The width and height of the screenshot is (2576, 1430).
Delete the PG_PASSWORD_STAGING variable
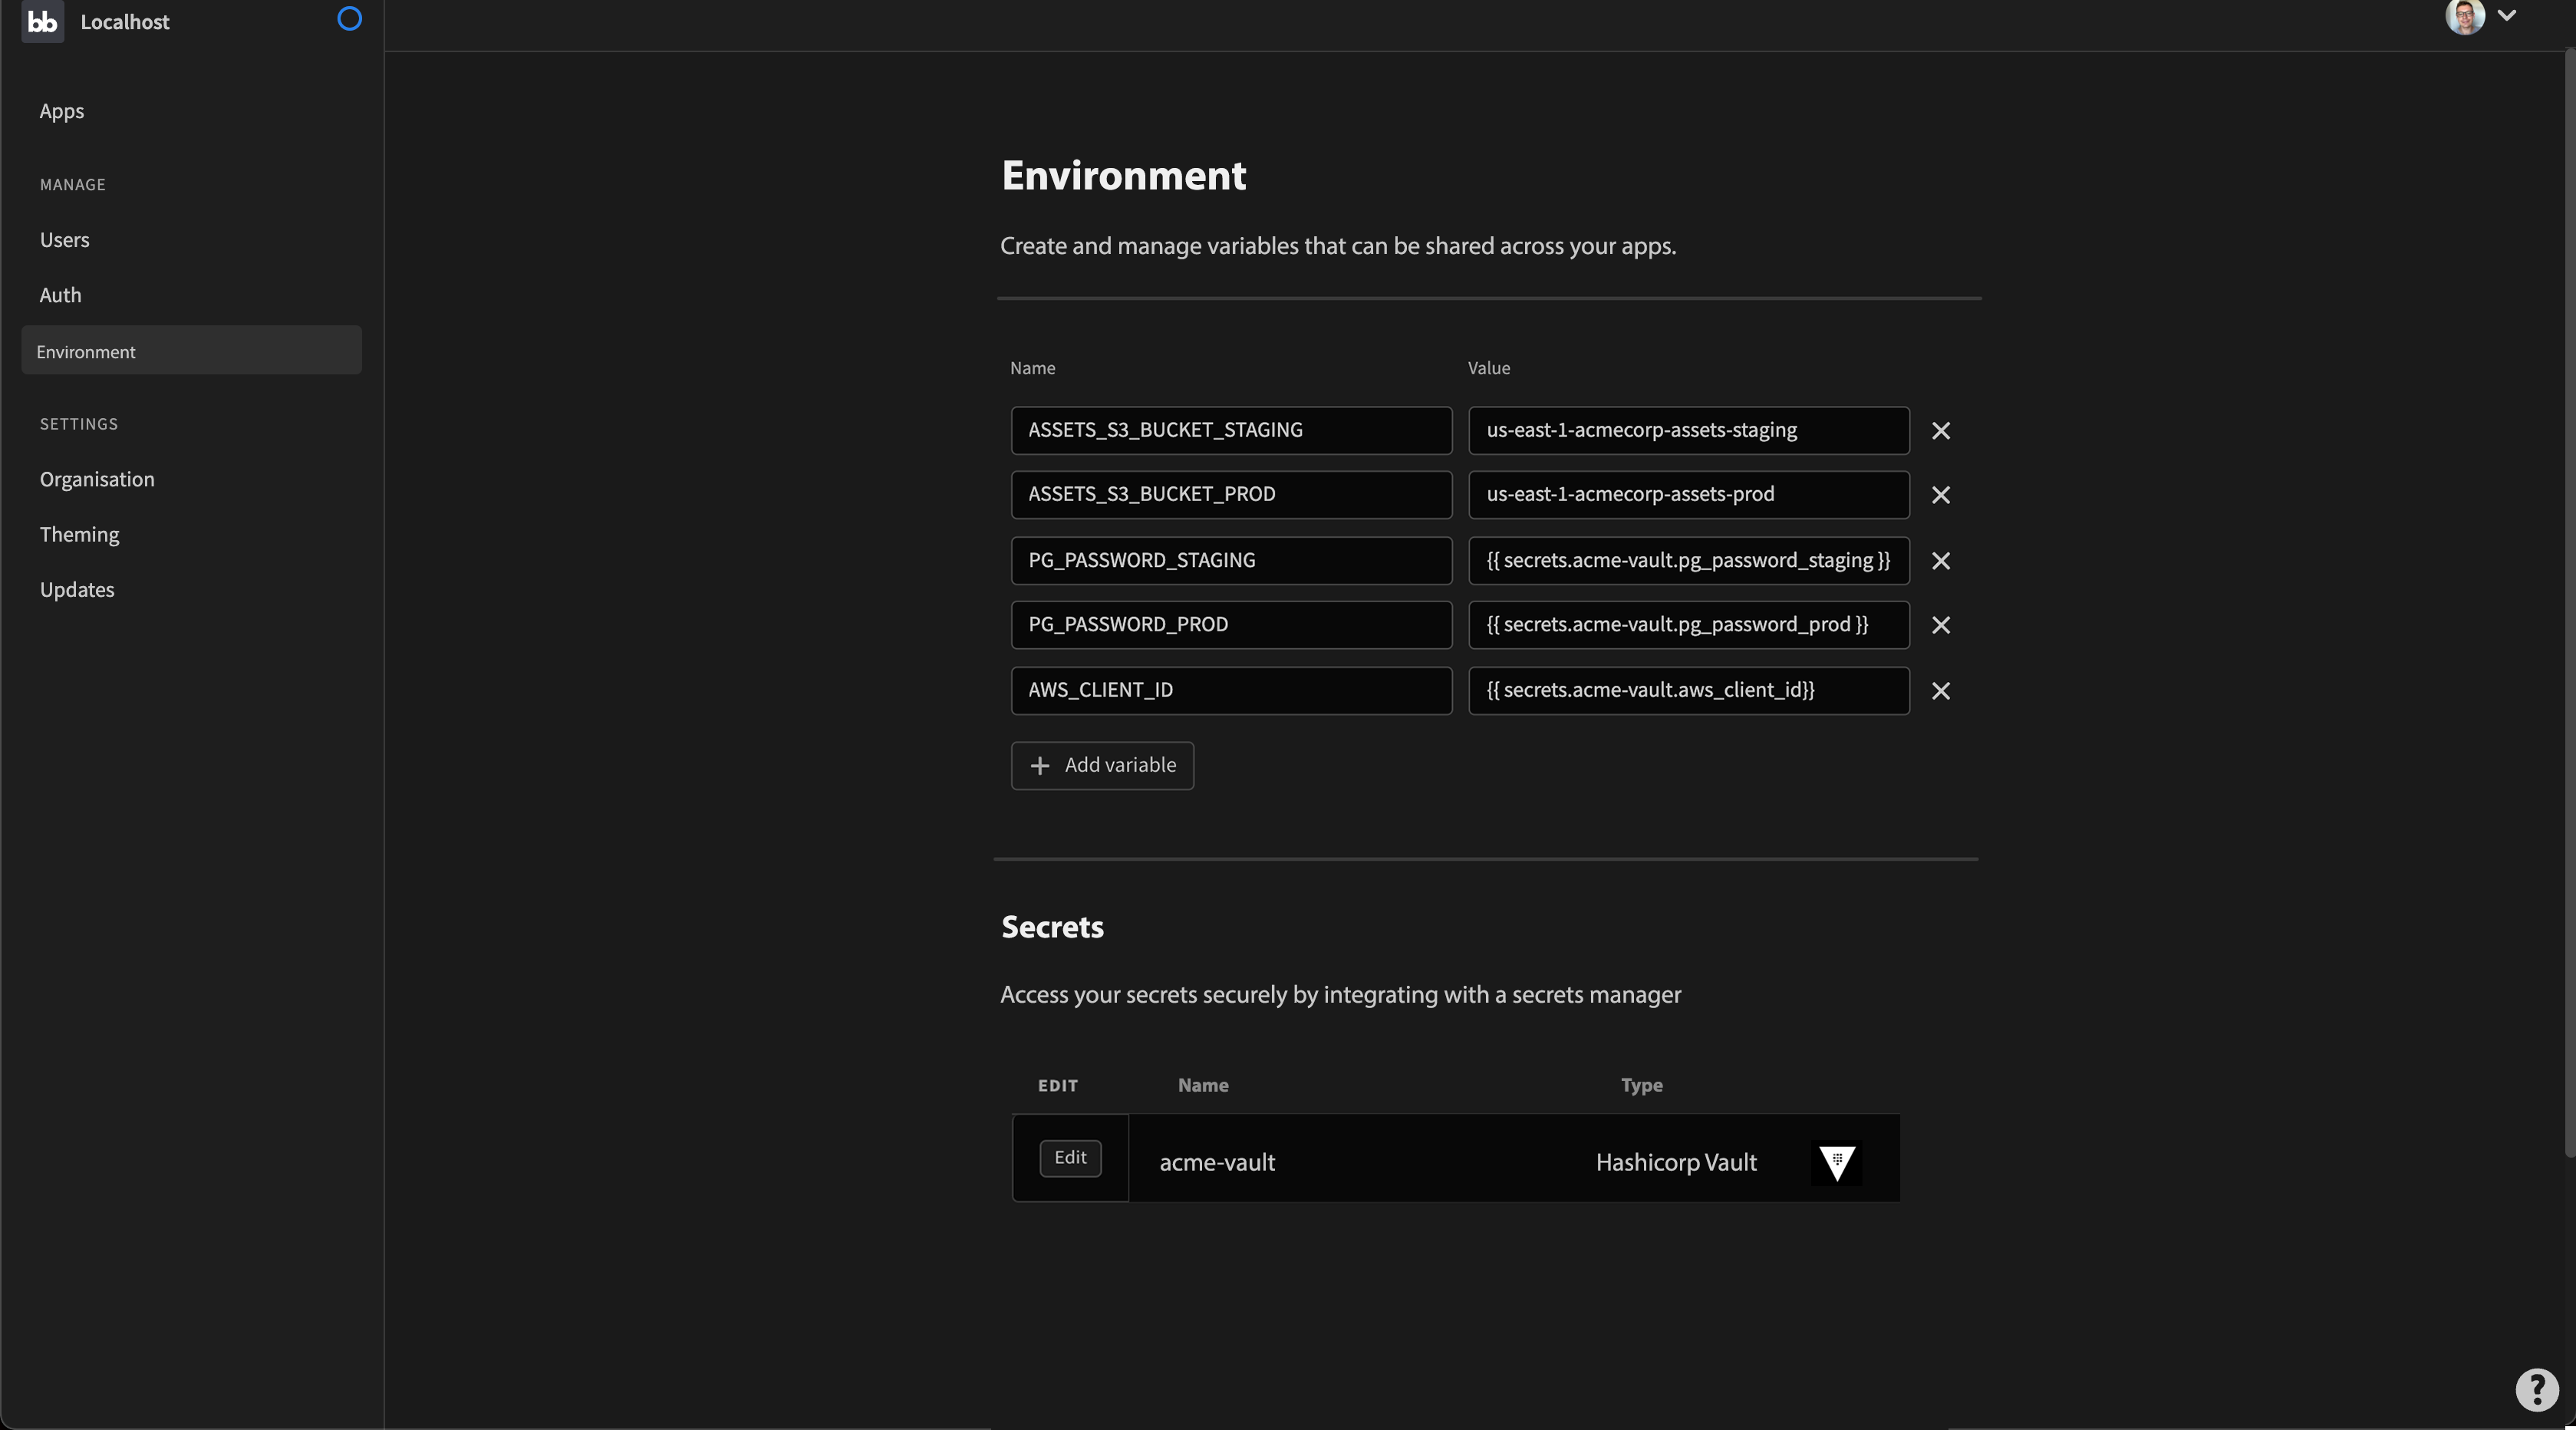(1940, 561)
